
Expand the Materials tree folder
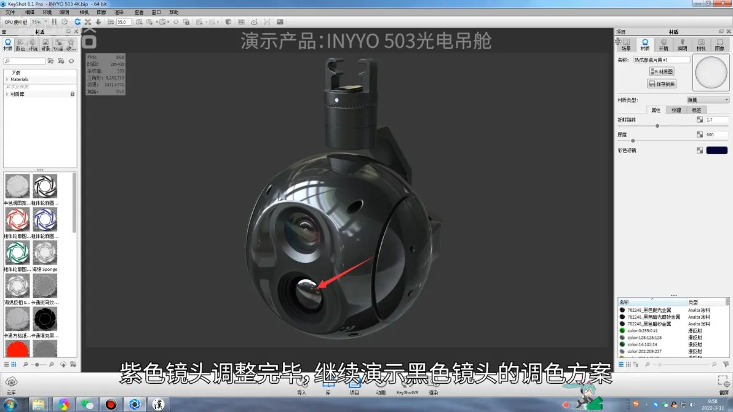[x=7, y=79]
